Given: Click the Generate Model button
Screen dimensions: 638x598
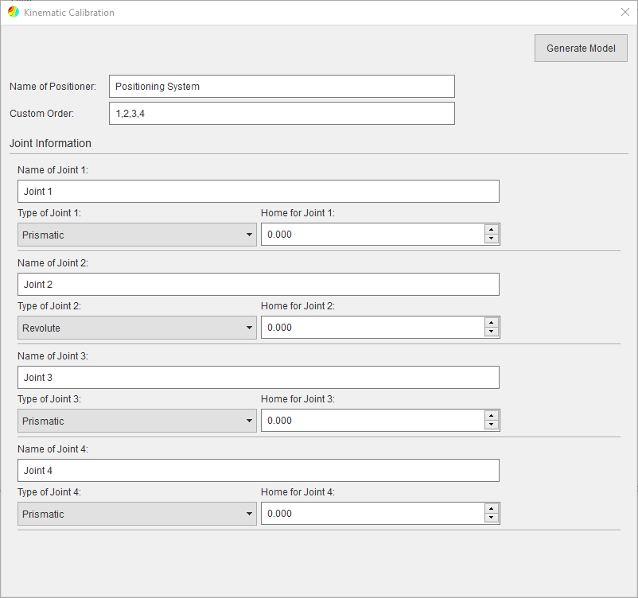Looking at the screenshot, I should [x=581, y=48].
